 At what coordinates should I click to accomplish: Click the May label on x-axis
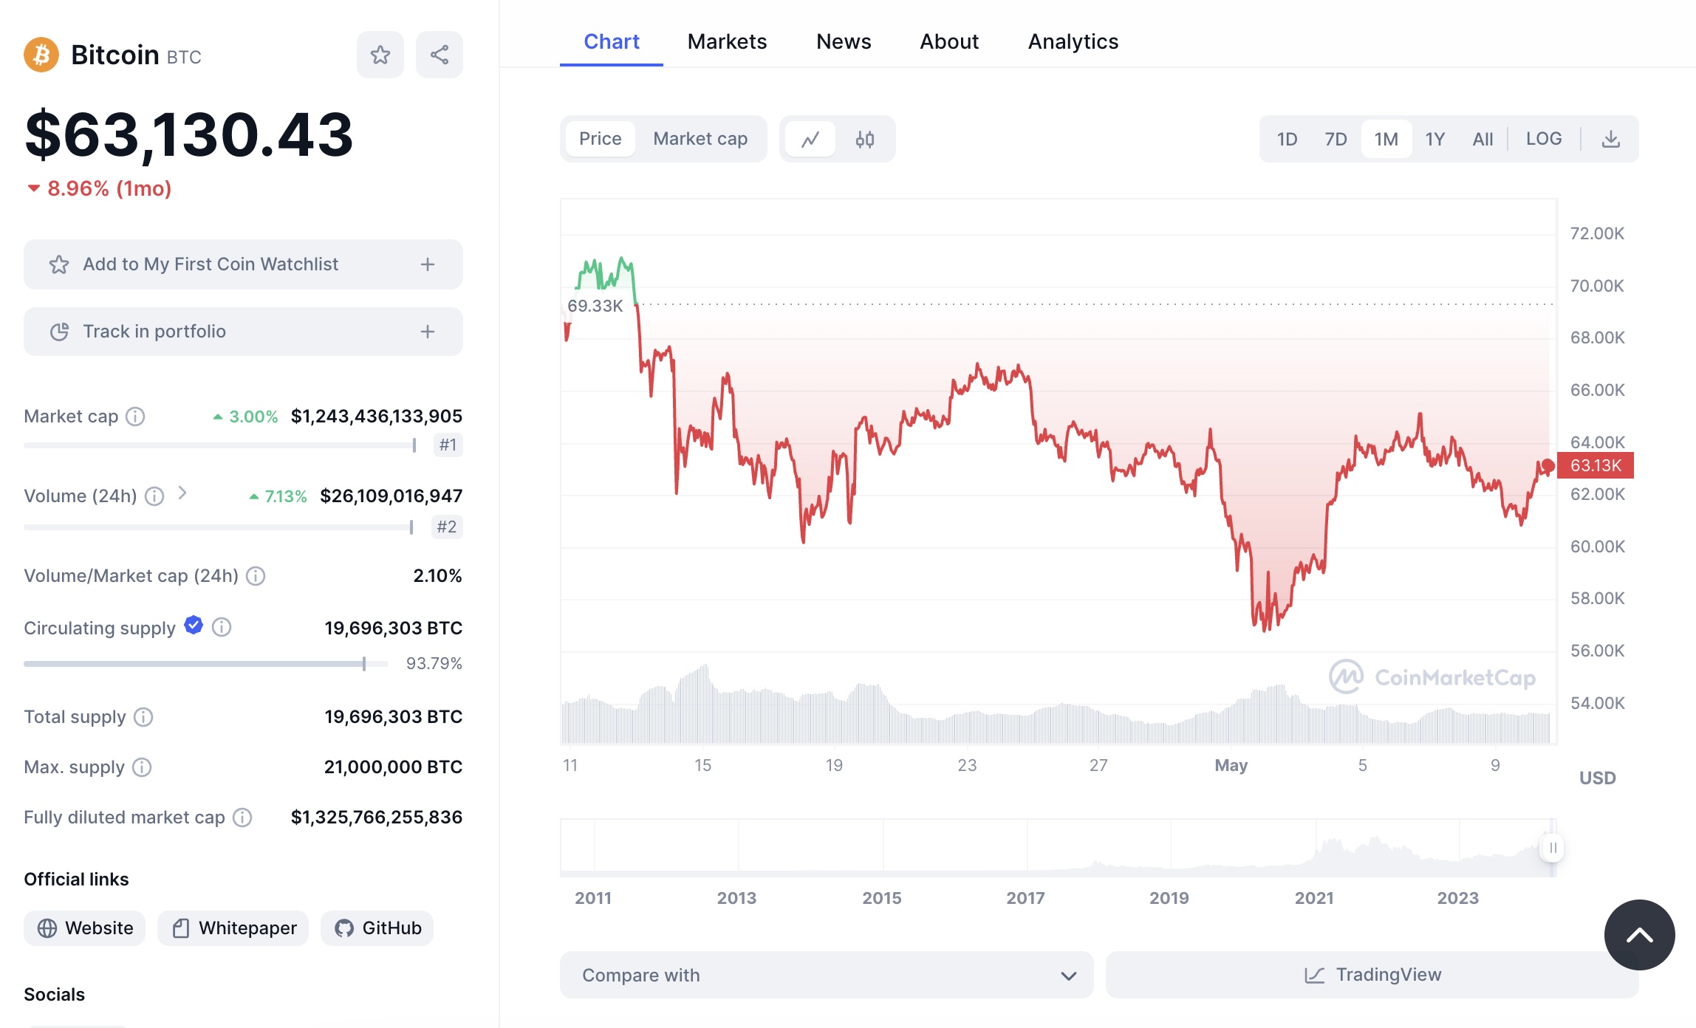(x=1231, y=765)
